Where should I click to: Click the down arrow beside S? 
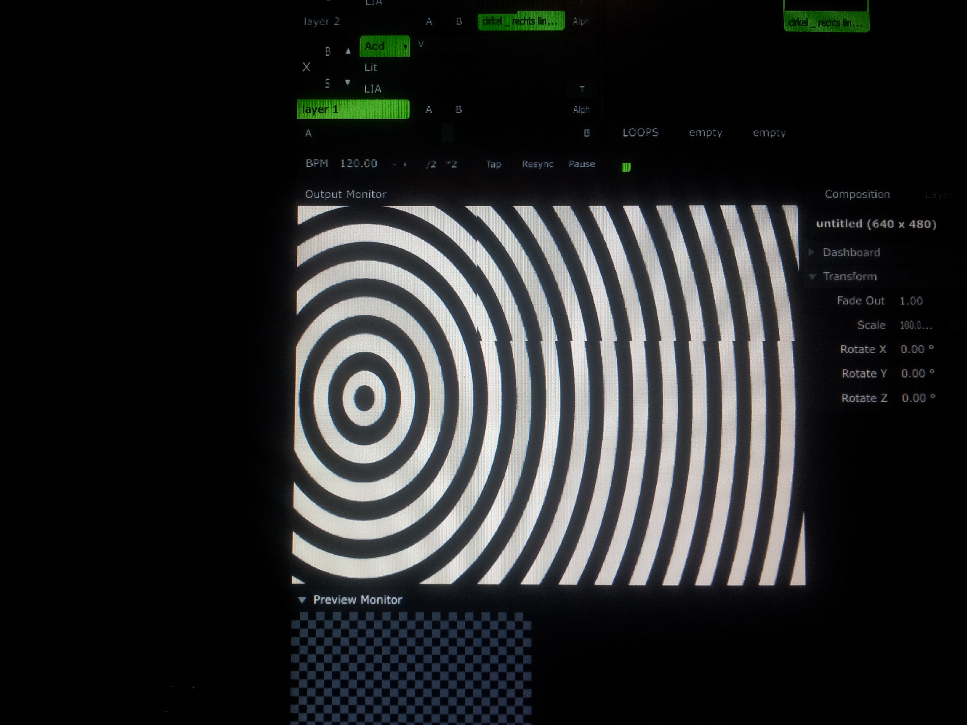(x=348, y=82)
